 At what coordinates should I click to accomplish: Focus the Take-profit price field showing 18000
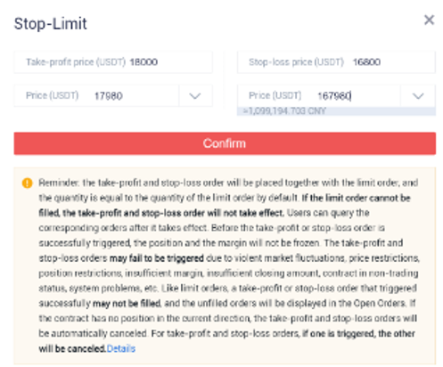click(x=113, y=62)
